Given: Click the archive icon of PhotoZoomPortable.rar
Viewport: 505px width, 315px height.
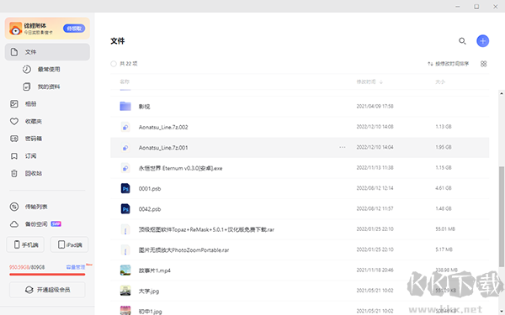Looking at the screenshot, I should point(125,250).
